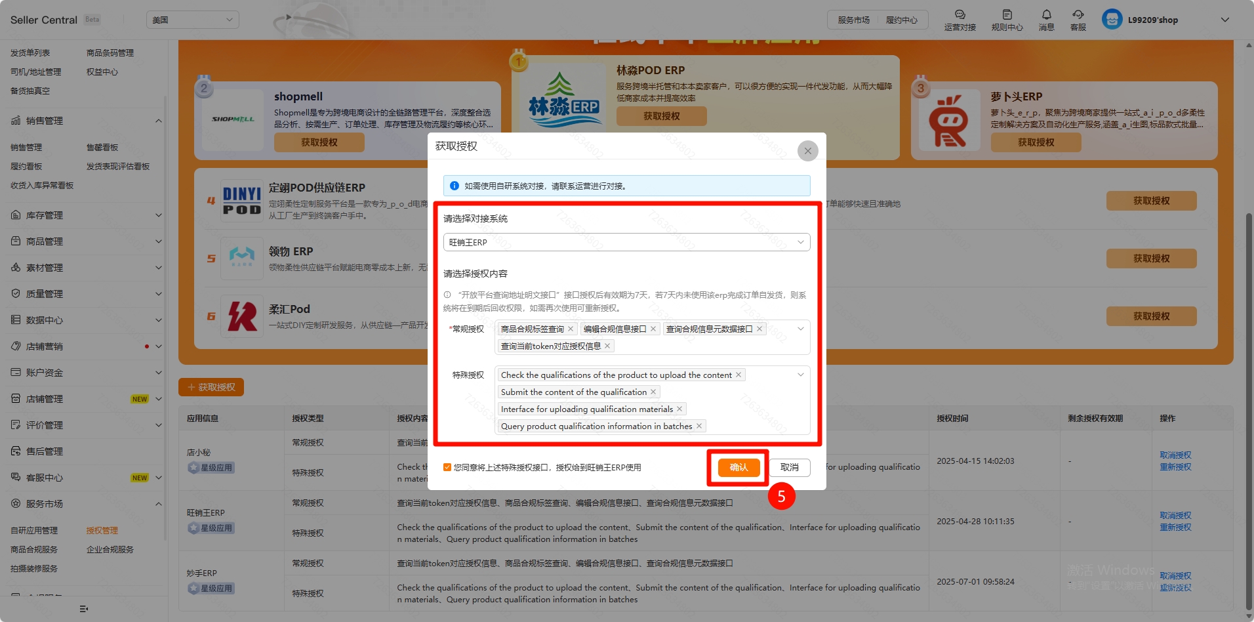1254x622 pixels.
Task: Open the 旺销王ERP system dropdown
Action: tap(626, 242)
